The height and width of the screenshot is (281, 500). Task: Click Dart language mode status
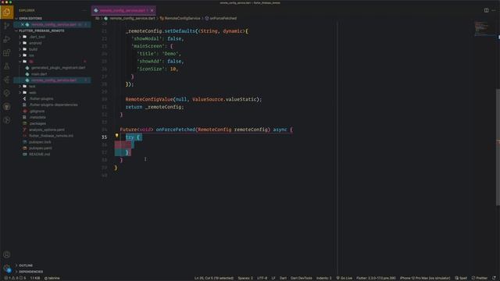pos(283,278)
